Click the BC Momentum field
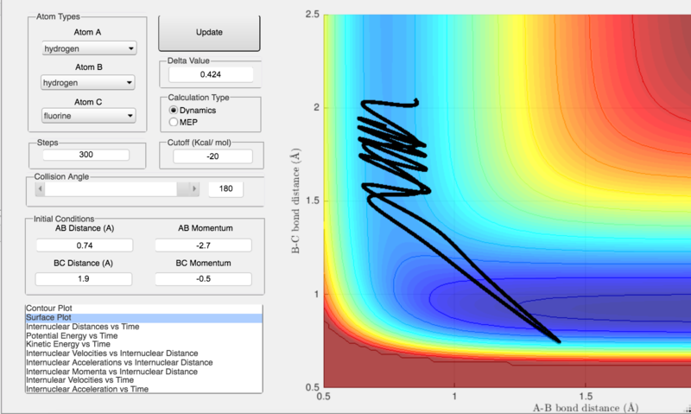691x414 pixels. 203,279
